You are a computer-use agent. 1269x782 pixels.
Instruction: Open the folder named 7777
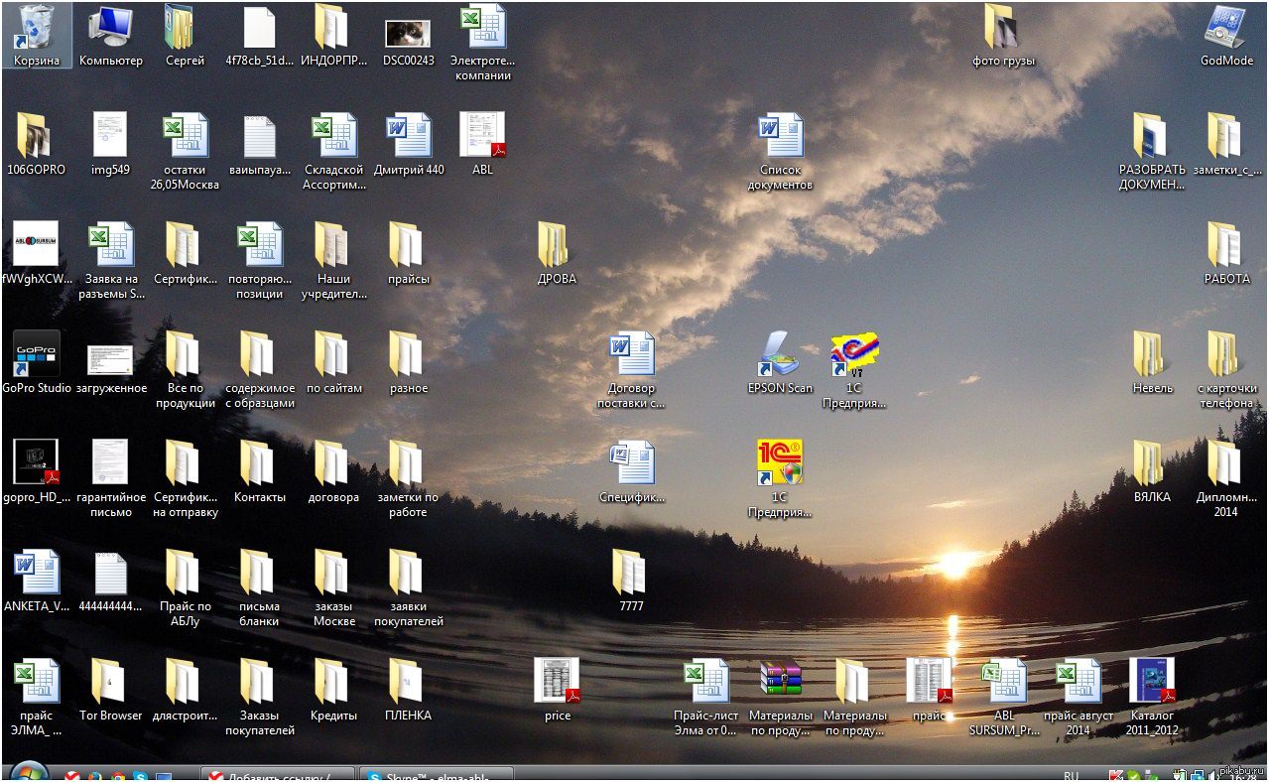click(631, 573)
